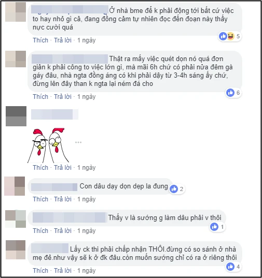Click the like and haha reactions with count 5

[x=229, y=36]
